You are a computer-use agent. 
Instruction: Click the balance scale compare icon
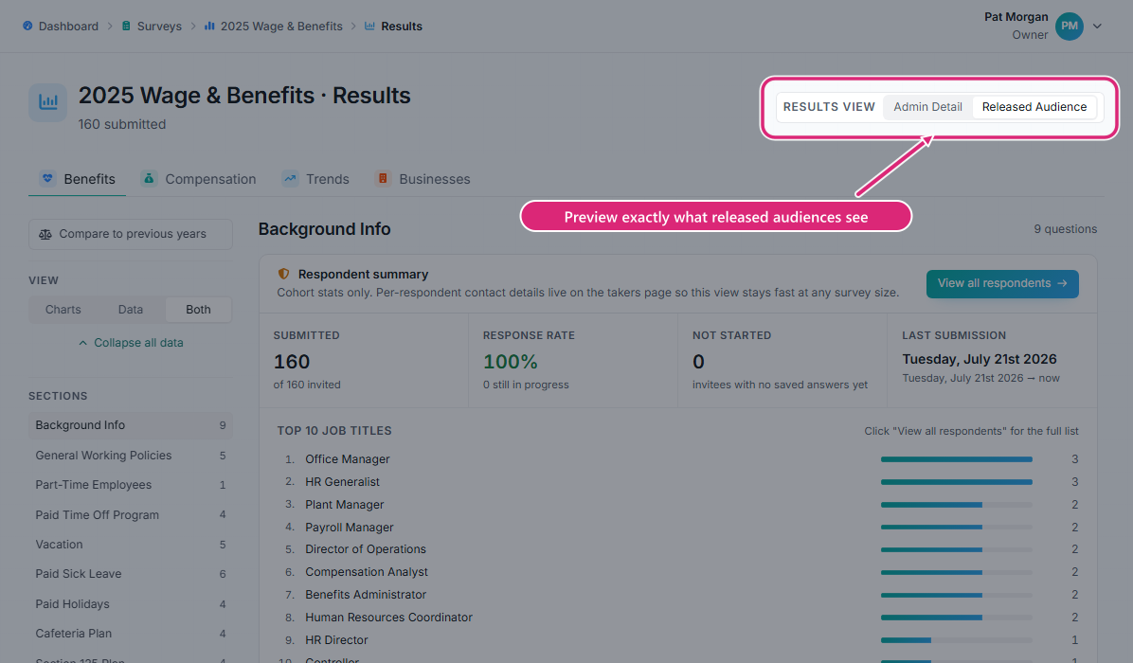45,234
